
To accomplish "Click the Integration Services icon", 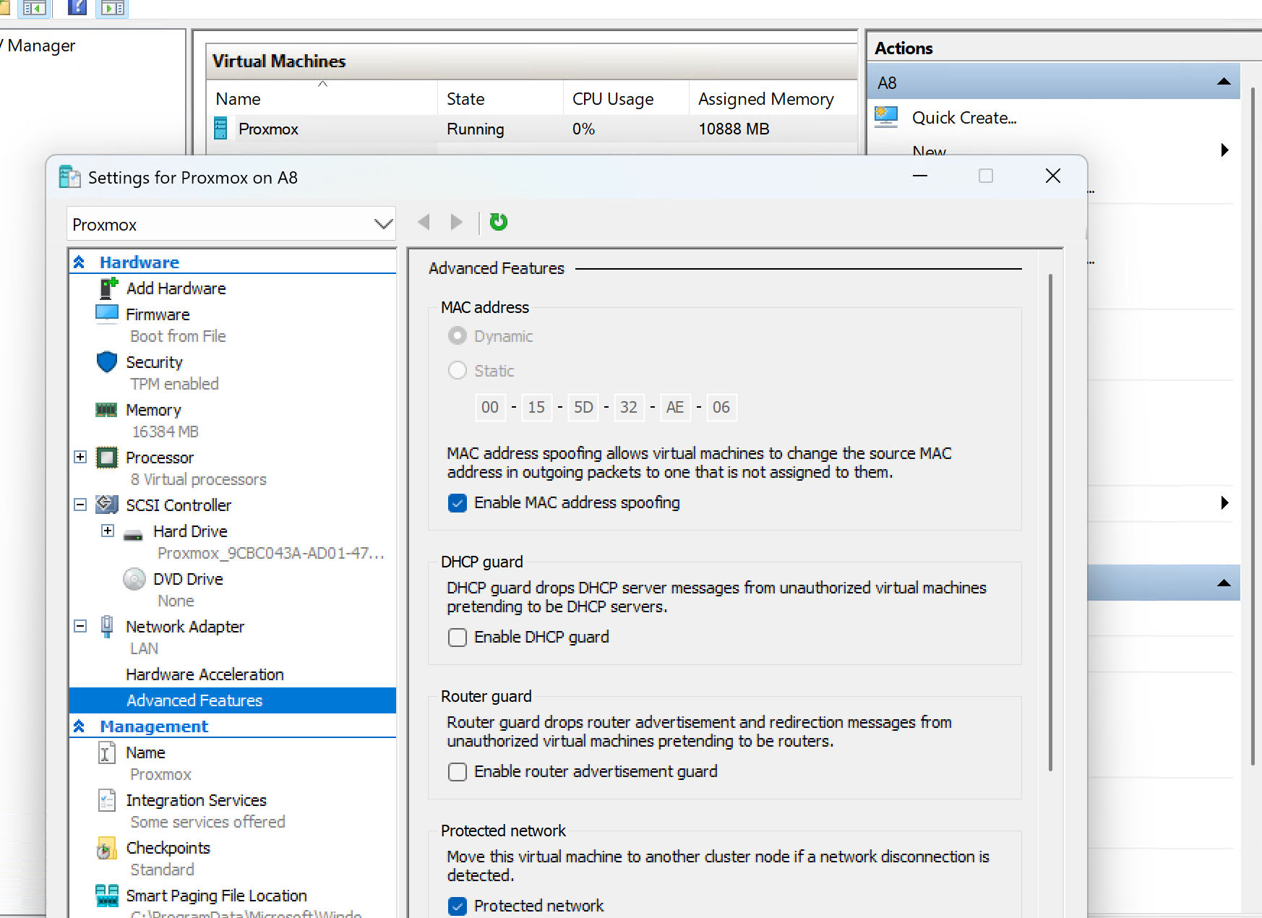I will (x=106, y=800).
